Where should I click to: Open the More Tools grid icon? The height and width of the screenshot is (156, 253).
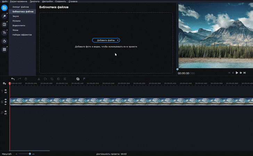tap(5, 50)
